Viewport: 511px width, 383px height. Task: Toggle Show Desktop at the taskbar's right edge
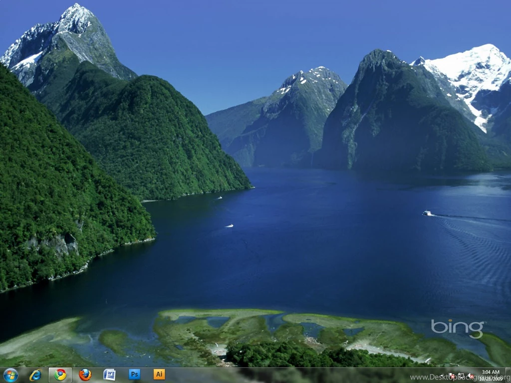point(509,375)
